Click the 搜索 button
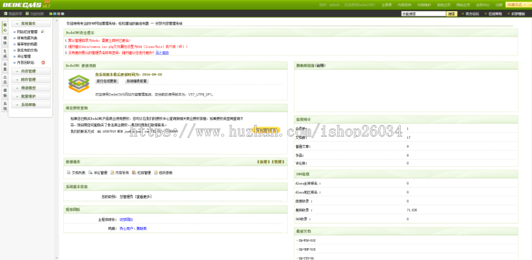This screenshot has height=260, width=532. point(452,14)
